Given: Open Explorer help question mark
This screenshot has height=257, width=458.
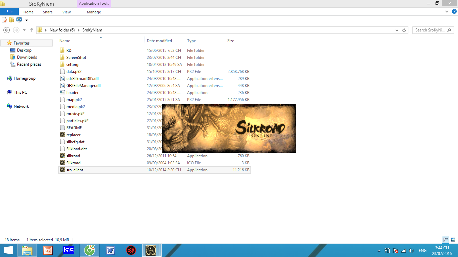Looking at the screenshot, I should click(454, 12).
